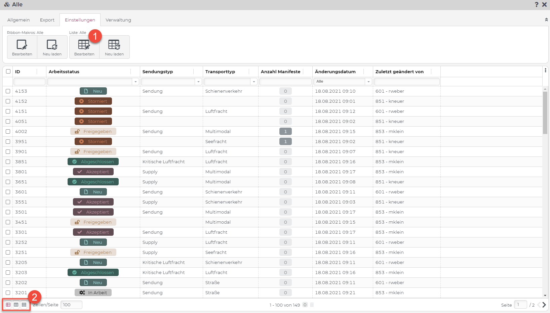
Task: Open the Transporttyp filter dropdown
Action: pos(254,82)
